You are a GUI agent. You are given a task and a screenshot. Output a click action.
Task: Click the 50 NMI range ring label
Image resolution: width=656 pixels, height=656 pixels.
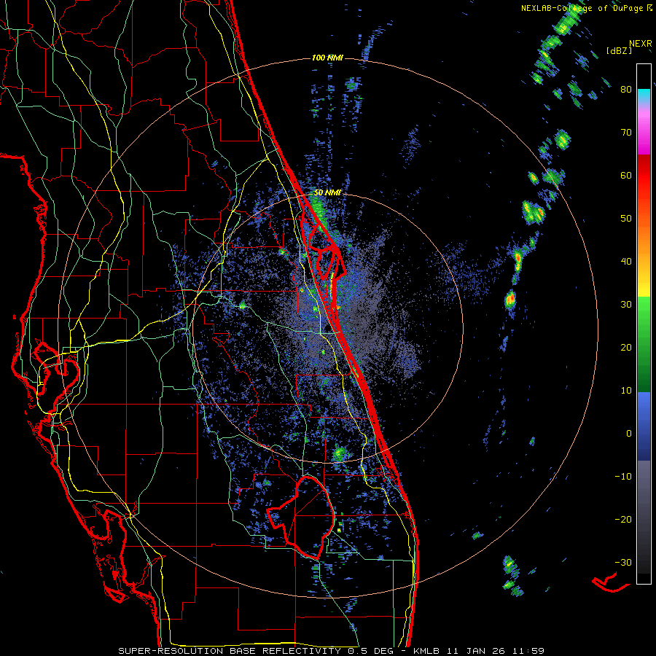327,193
